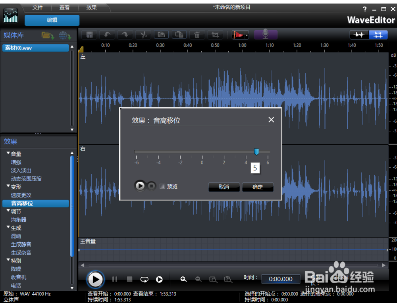
Task: Click the stop button in transport bar
Action: point(129,279)
